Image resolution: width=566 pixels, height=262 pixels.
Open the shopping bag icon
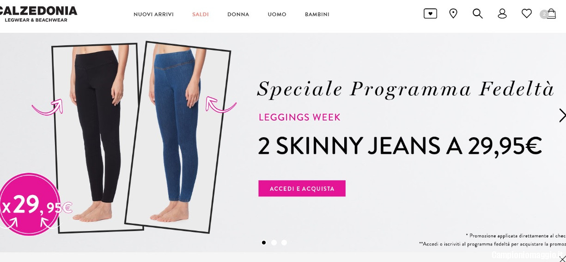point(551,14)
